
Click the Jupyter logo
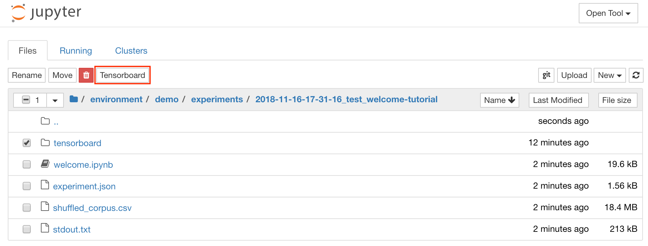(46, 13)
